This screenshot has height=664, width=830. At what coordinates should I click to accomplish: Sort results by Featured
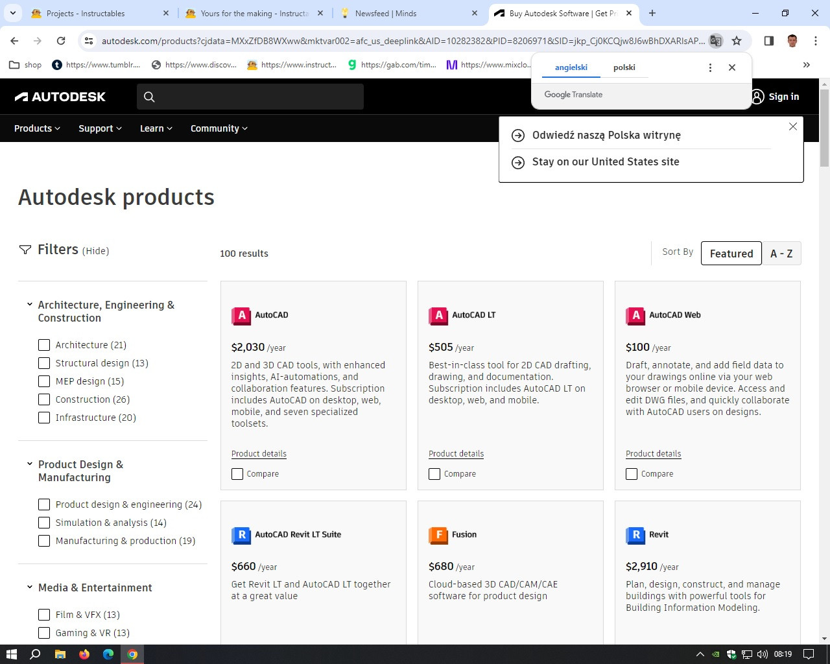[x=731, y=254]
